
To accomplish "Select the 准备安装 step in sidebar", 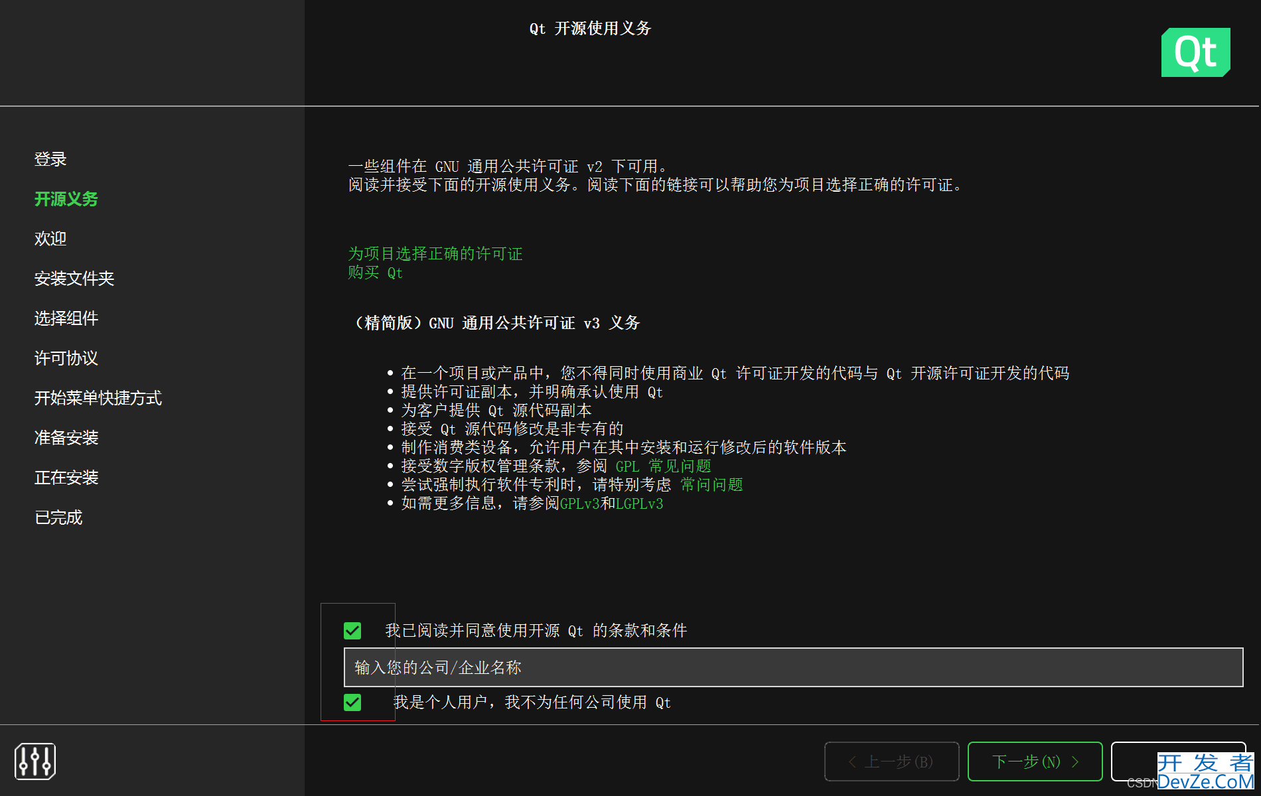I will (66, 438).
